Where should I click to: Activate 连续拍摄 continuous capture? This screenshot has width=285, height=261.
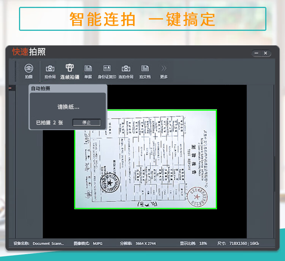[70, 72]
